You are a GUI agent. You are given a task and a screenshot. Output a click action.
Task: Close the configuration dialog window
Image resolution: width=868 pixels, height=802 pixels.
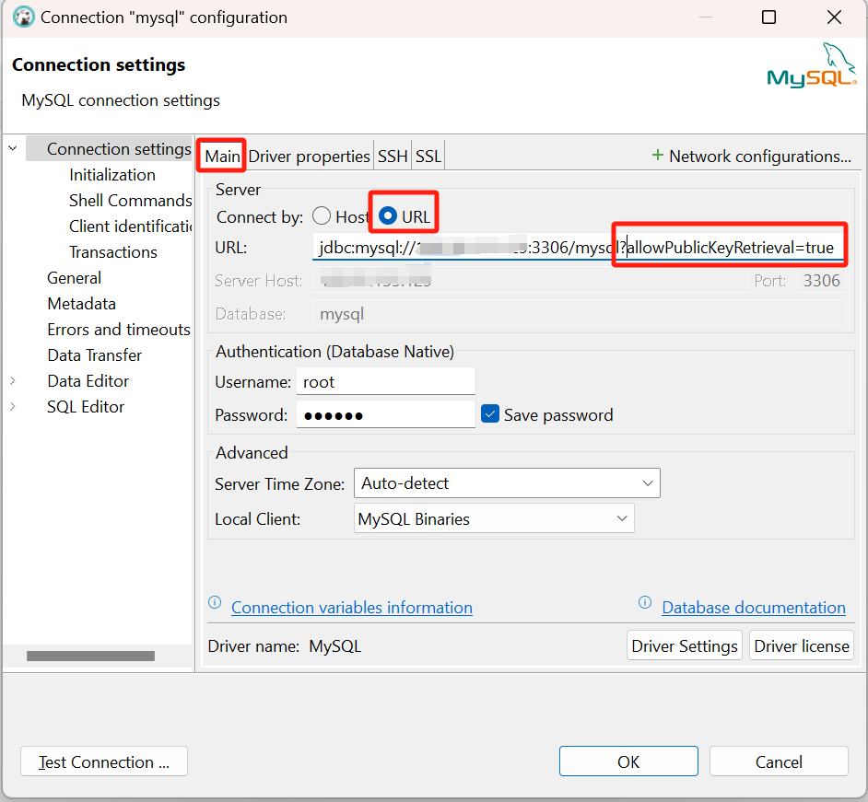(834, 17)
